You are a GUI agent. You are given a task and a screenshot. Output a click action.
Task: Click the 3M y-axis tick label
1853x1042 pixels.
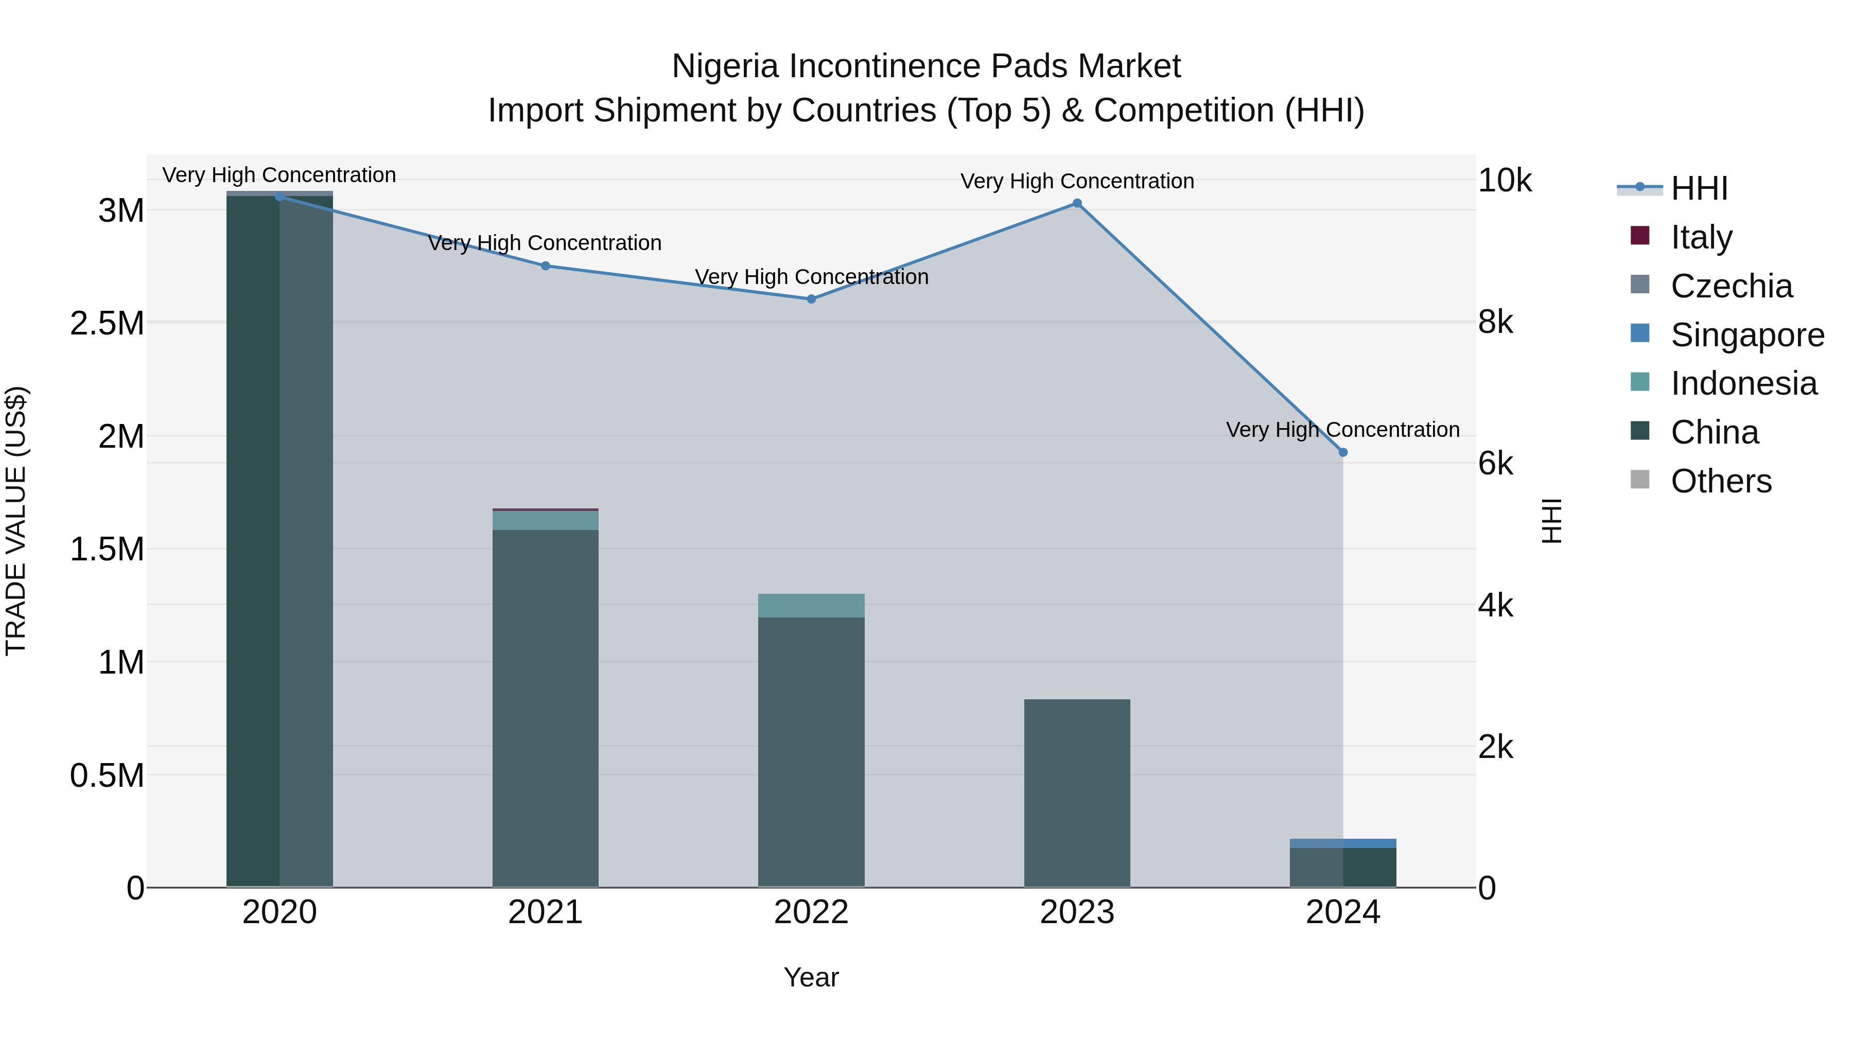click(x=121, y=210)
